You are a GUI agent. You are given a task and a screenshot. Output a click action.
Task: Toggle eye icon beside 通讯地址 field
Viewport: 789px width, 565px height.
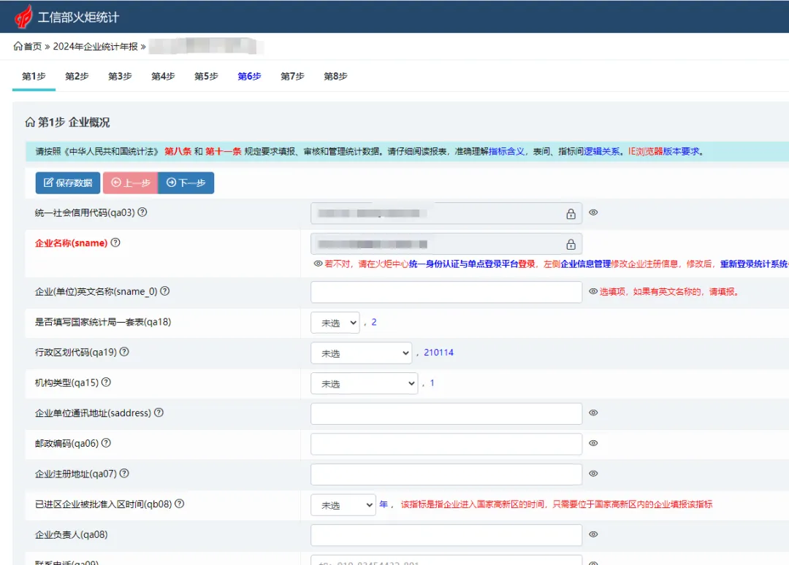594,412
